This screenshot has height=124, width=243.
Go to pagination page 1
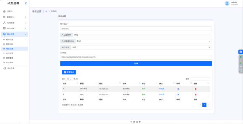(204, 105)
